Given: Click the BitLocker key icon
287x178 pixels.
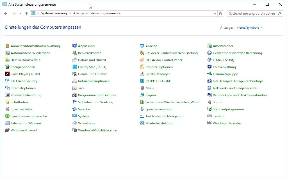Looking at the screenshot, I should pyautogui.click(x=142, y=53).
